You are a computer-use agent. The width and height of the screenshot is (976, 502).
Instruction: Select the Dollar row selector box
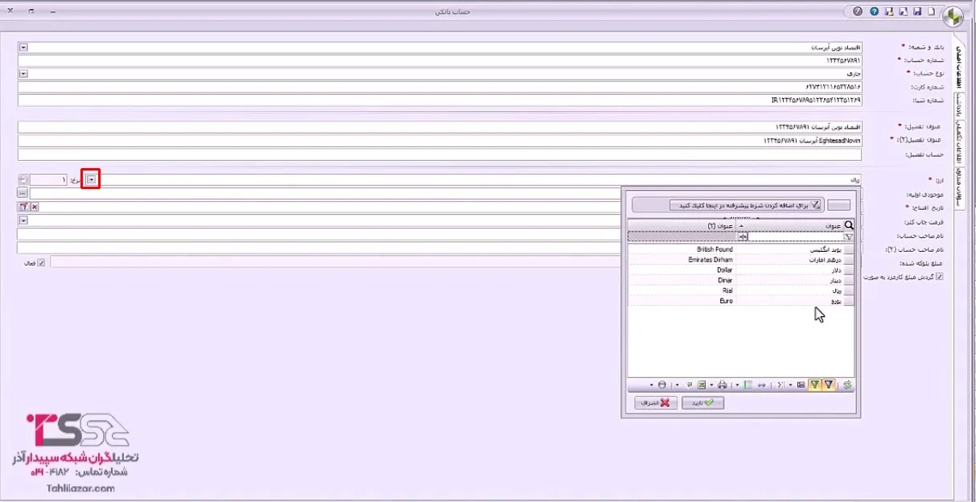point(849,270)
